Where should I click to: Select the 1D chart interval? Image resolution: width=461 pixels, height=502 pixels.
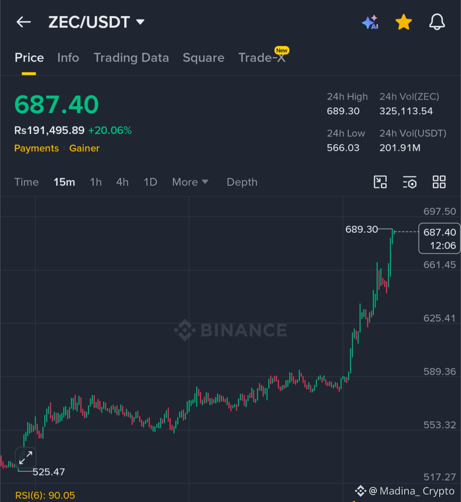click(x=150, y=182)
